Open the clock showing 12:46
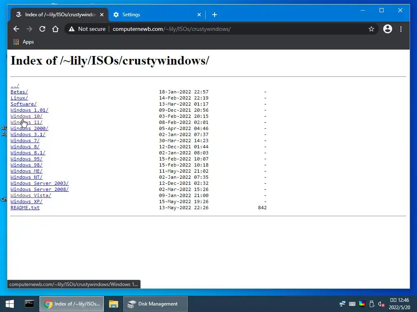 399,304
